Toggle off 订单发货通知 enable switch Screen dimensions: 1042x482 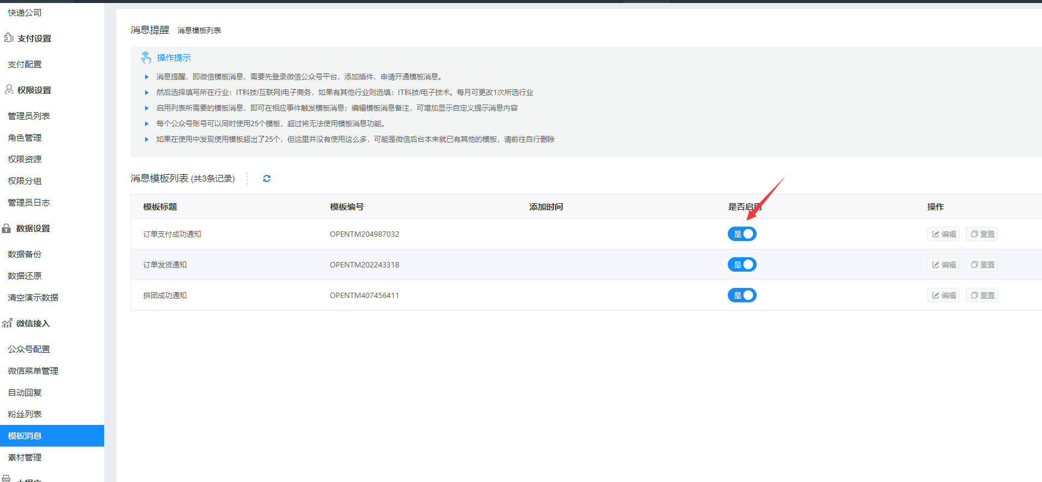[742, 265]
